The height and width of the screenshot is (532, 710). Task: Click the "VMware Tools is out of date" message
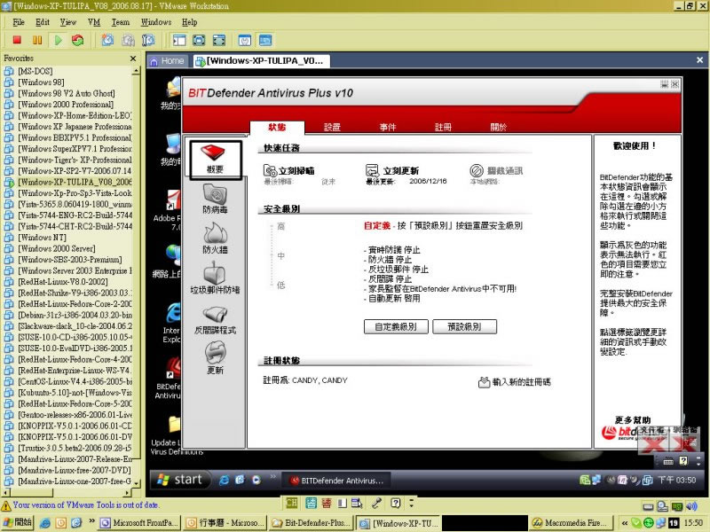[x=86, y=505]
